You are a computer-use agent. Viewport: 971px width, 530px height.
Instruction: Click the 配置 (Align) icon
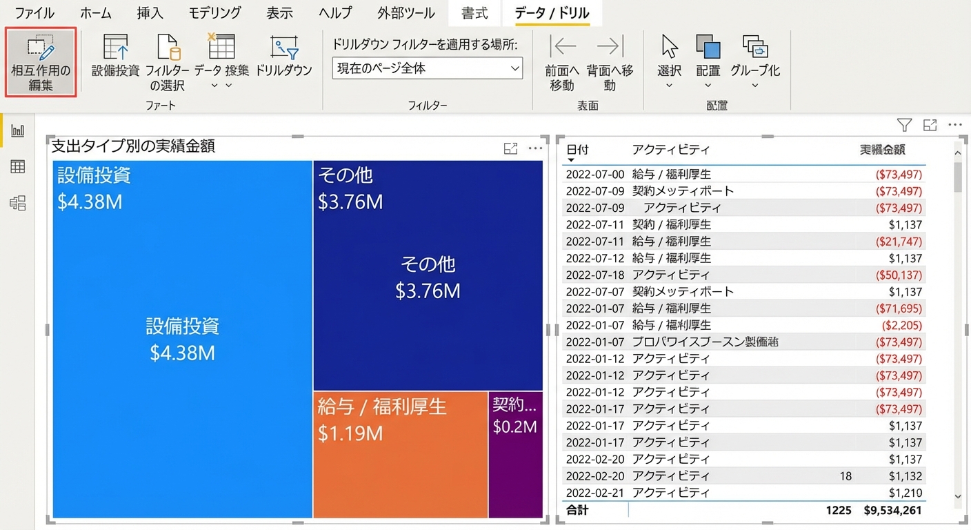click(708, 46)
